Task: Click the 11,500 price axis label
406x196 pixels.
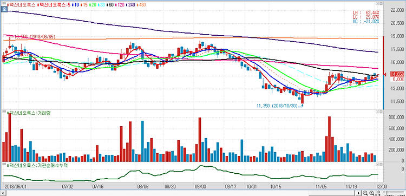Action: (397, 101)
